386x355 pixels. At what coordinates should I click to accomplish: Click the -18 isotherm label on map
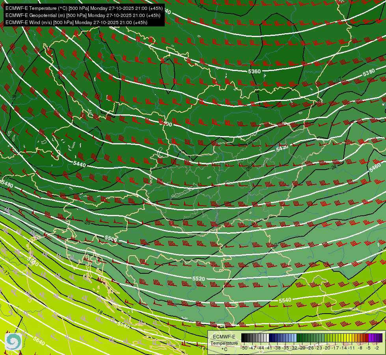(99, 312)
